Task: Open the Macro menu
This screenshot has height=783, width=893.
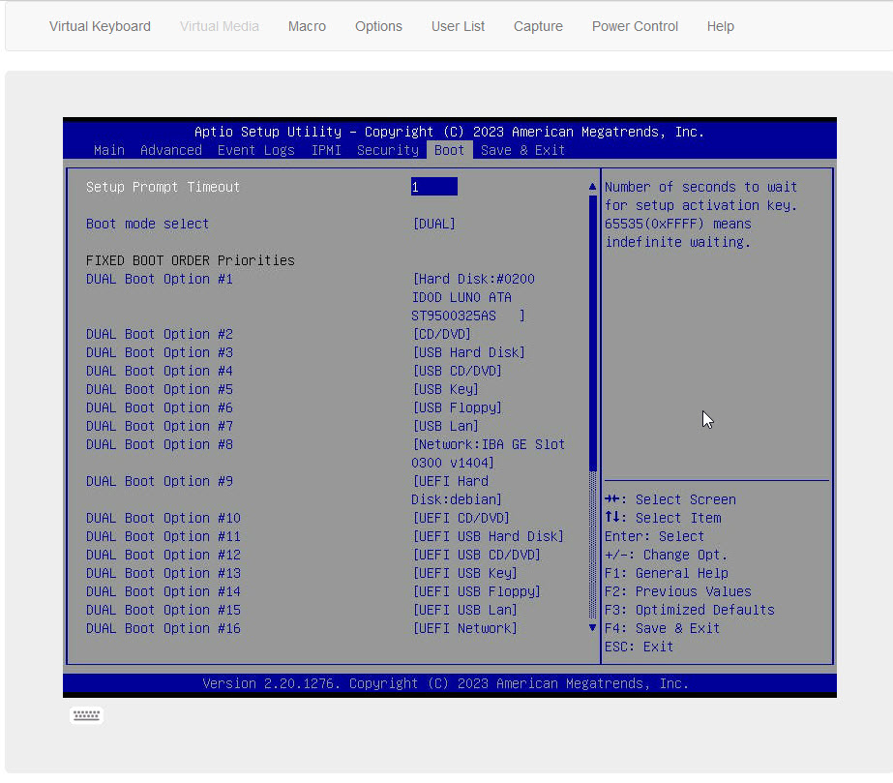Action: point(307,26)
